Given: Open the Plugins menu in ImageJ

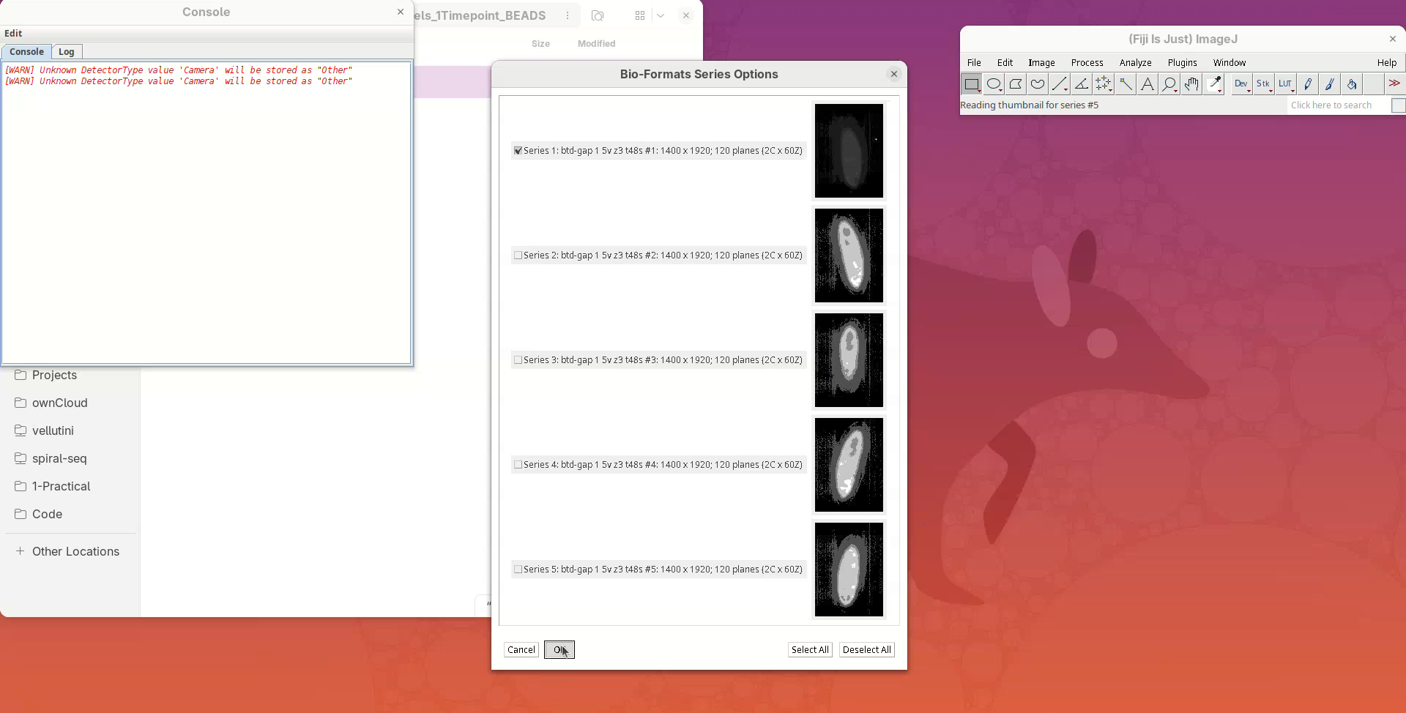Looking at the screenshot, I should point(1182,63).
